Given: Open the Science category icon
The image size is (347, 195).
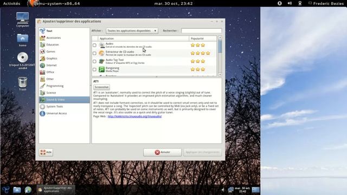Looking at the screenshot, I should (x=42, y=93).
